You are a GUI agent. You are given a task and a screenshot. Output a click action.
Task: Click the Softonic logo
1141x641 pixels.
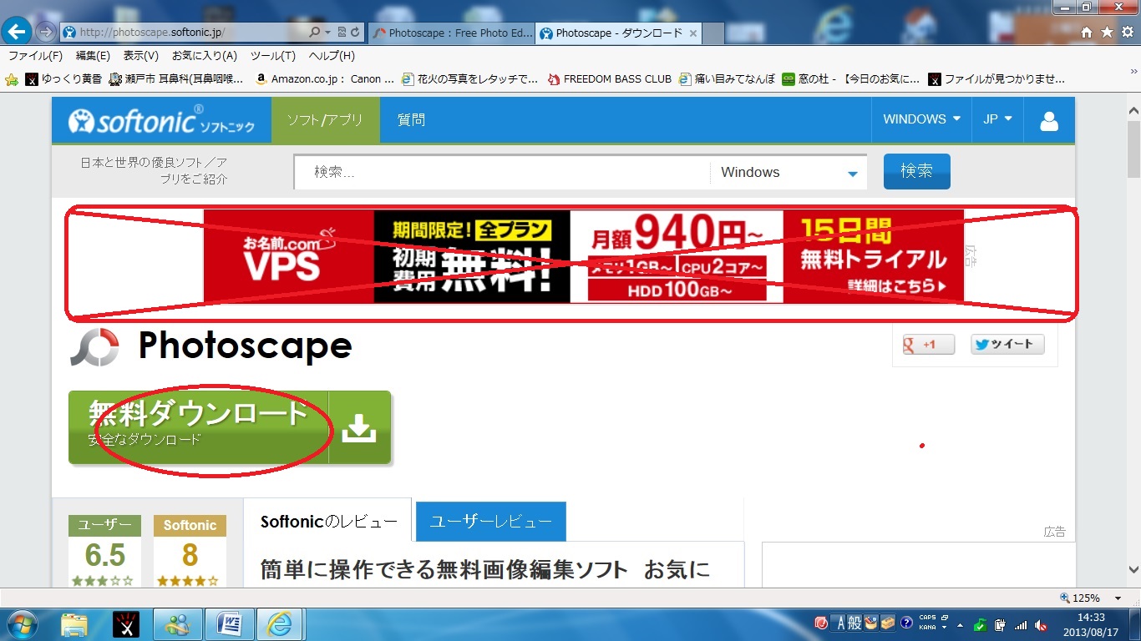click(160, 122)
